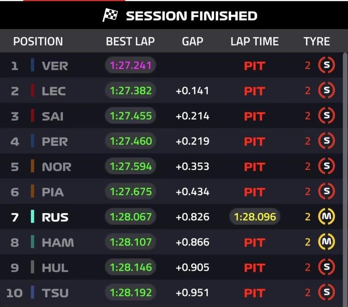Click Russell's yellow 1:28.096 lap time

[x=255, y=217]
